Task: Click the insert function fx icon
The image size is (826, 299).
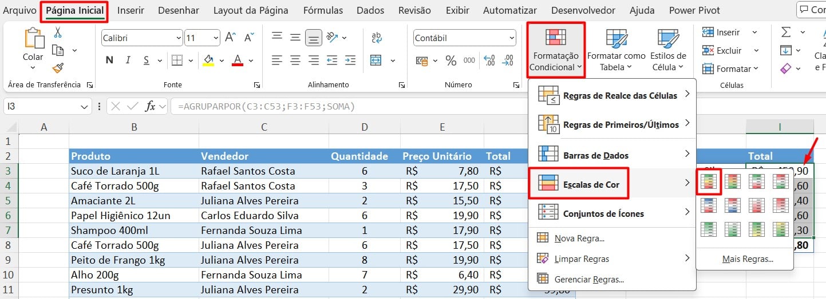Action: [x=151, y=106]
